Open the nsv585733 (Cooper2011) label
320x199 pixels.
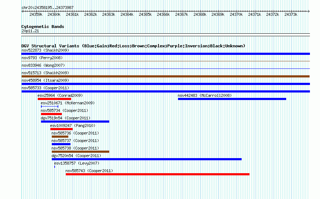point(45,88)
